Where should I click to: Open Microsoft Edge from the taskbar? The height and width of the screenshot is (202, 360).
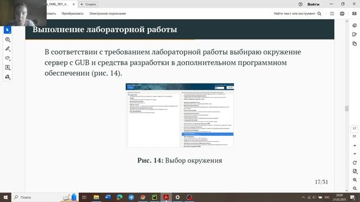120,197
